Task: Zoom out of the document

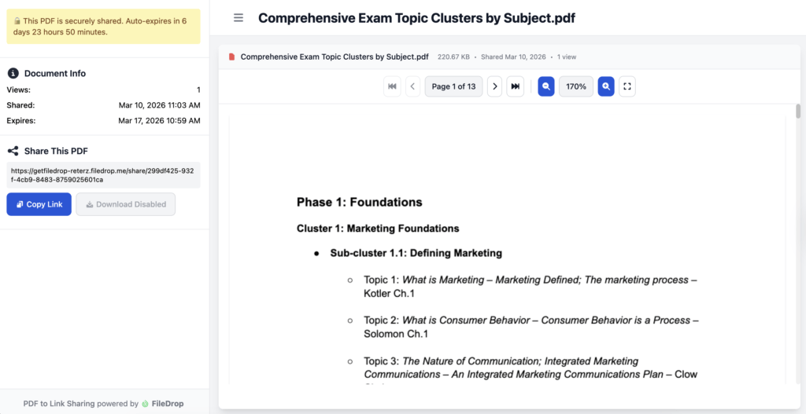Action: [x=546, y=86]
